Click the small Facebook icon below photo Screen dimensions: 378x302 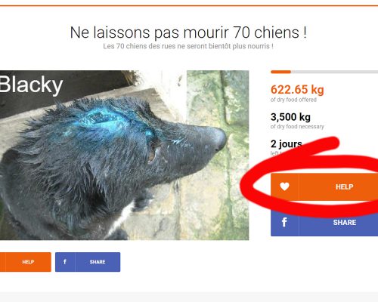65,262
